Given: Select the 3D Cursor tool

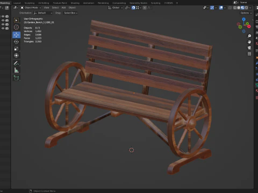Looking at the screenshot, I should pyautogui.click(x=16, y=27).
